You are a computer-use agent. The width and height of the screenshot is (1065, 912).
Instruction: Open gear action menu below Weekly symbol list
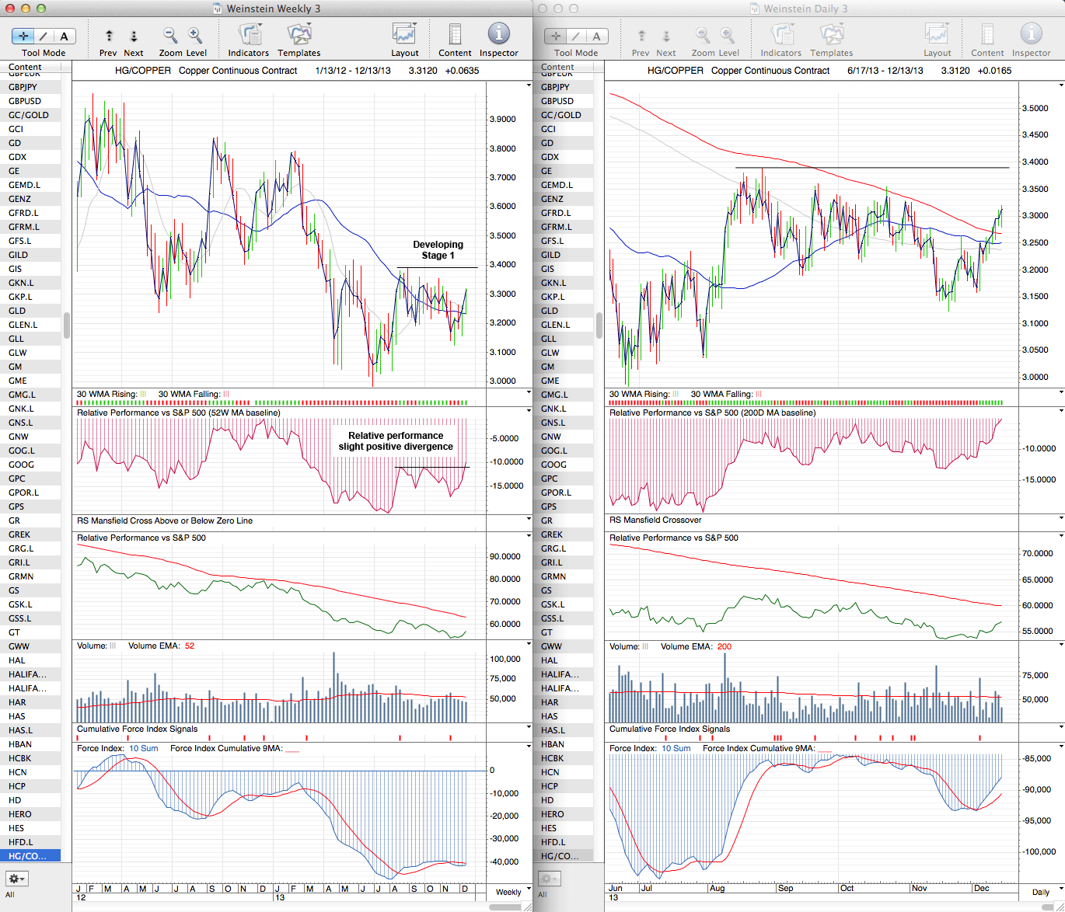point(16,879)
